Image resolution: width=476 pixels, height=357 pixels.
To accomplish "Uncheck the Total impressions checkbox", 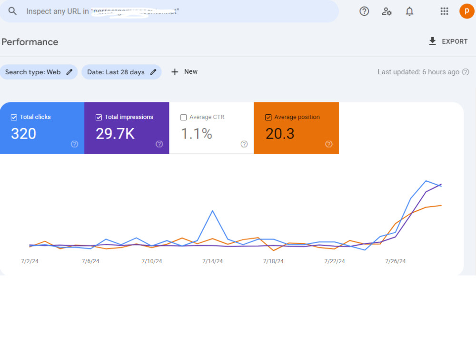I will click(x=99, y=117).
